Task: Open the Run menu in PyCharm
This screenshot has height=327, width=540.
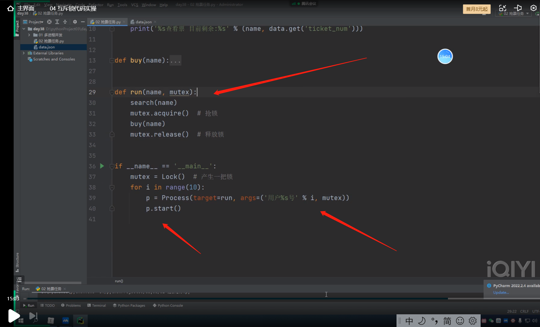Action: (x=110, y=5)
